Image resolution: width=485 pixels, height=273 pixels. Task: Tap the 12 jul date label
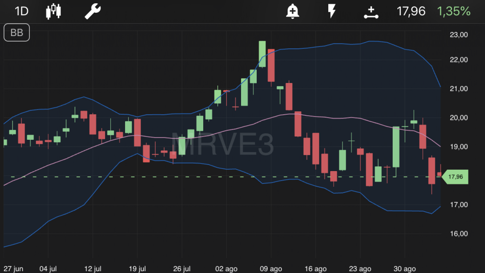pos(93,269)
